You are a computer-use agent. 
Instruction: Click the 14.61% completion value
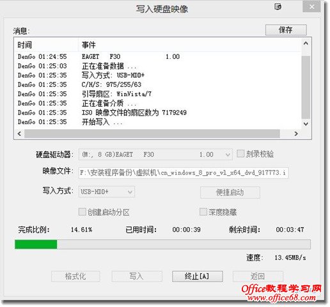pos(81,230)
